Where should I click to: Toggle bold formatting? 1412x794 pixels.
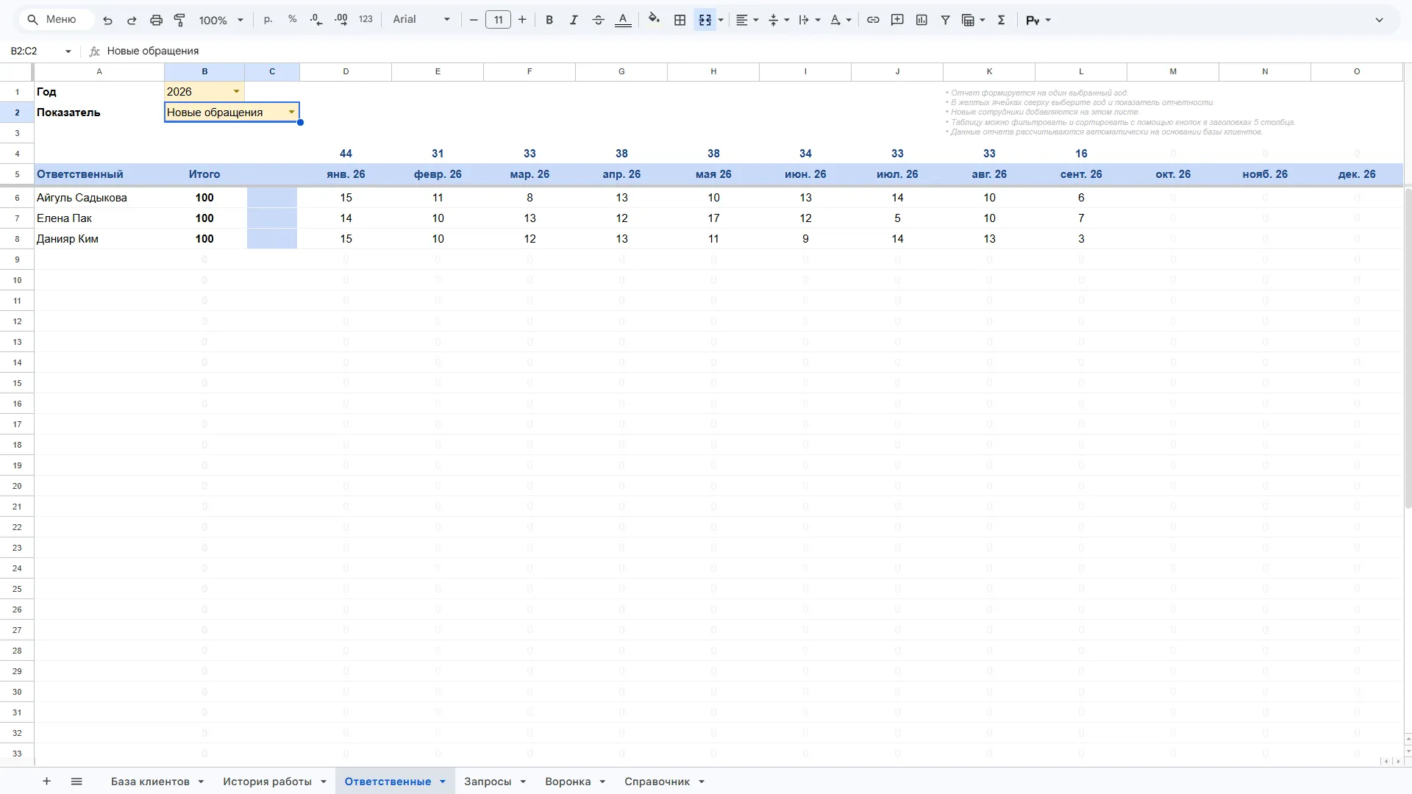tap(549, 20)
